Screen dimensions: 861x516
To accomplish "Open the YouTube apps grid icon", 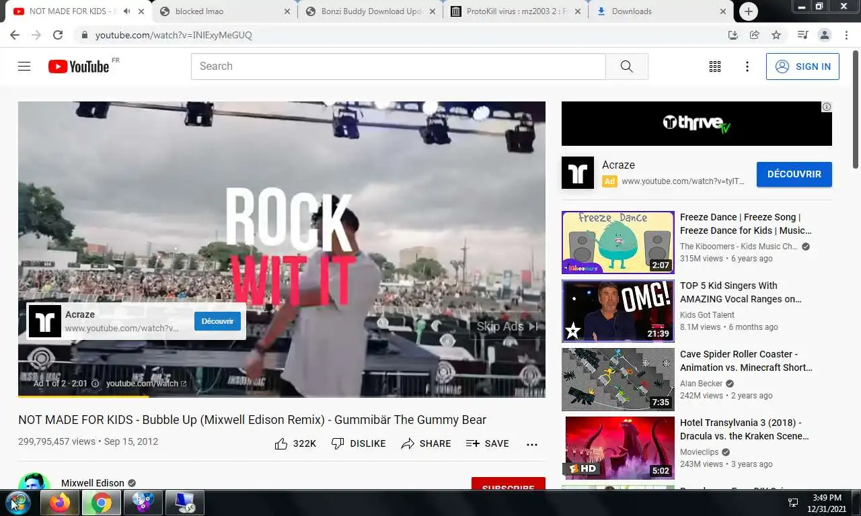I will 715,67.
